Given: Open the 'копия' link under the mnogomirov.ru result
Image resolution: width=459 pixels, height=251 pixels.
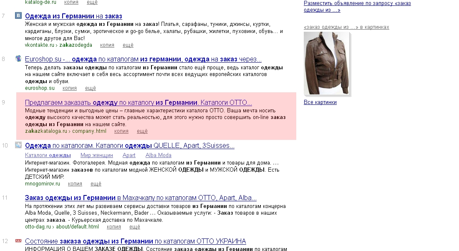Looking at the screenshot, I should 75,184.
